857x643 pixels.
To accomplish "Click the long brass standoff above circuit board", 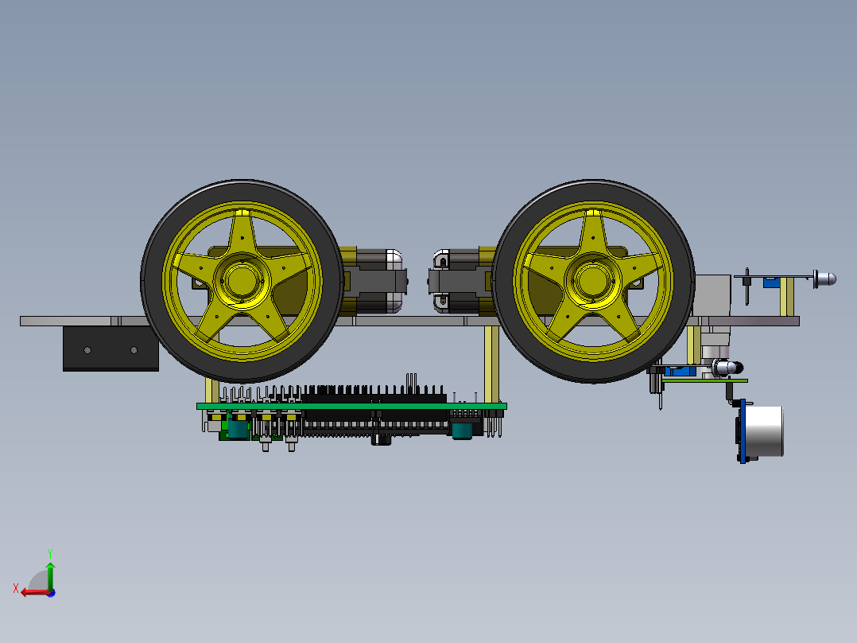I will click(491, 364).
